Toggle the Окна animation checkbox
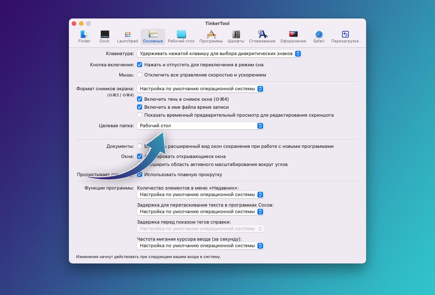This screenshot has height=295, width=435. click(140, 157)
